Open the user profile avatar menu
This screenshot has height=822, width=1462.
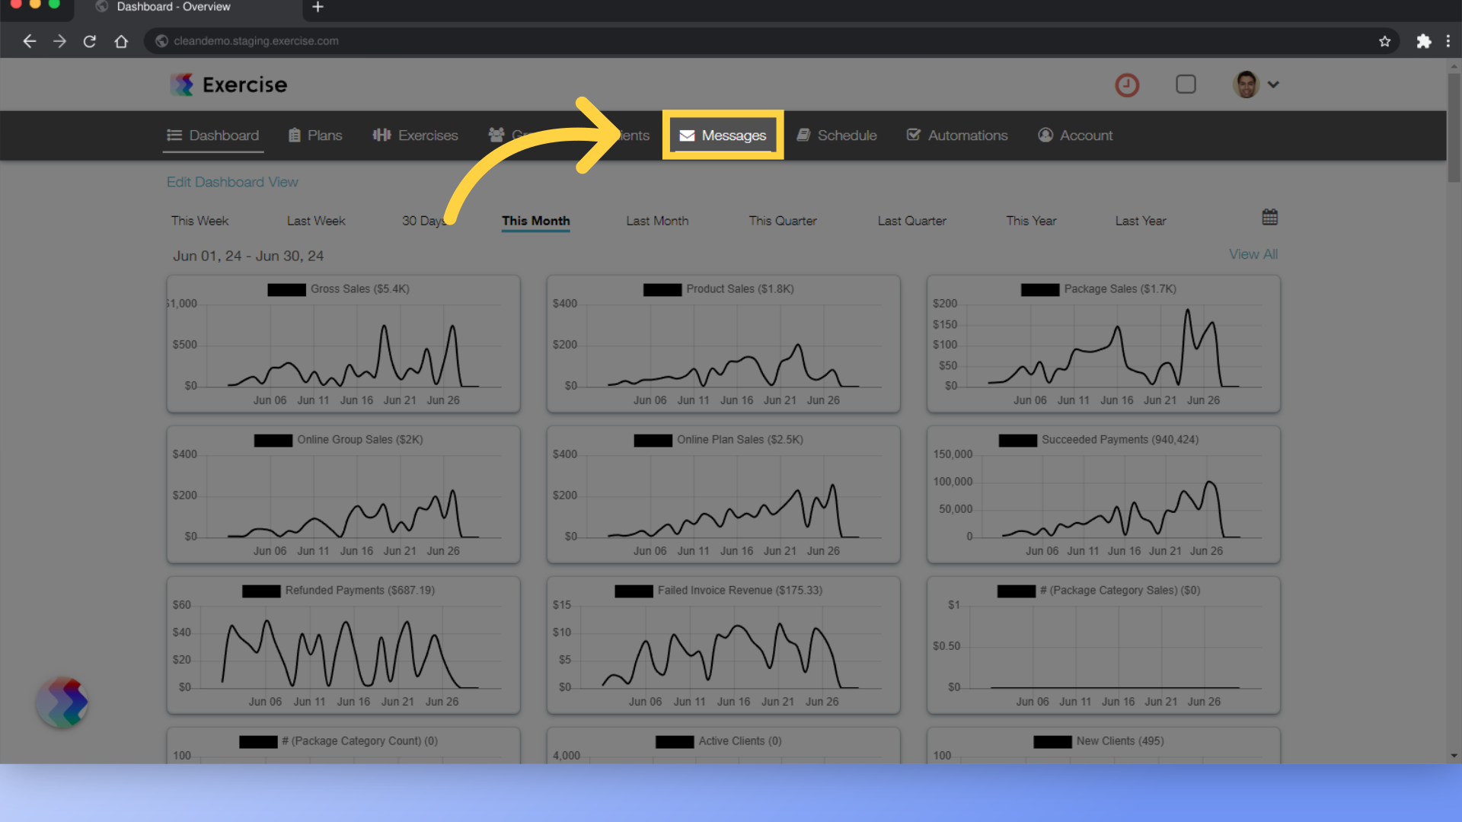point(1256,84)
